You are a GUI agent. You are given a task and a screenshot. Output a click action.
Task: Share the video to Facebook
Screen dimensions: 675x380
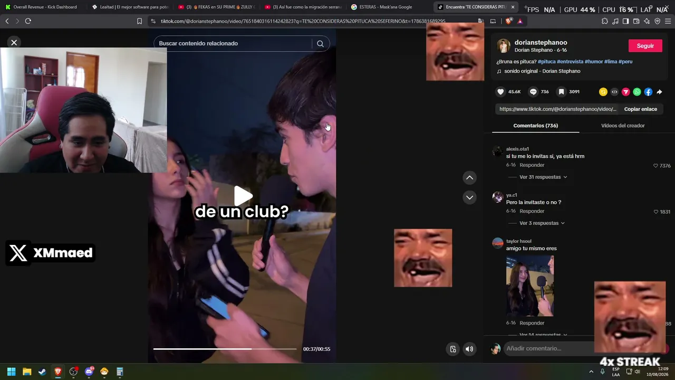(x=648, y=92)
